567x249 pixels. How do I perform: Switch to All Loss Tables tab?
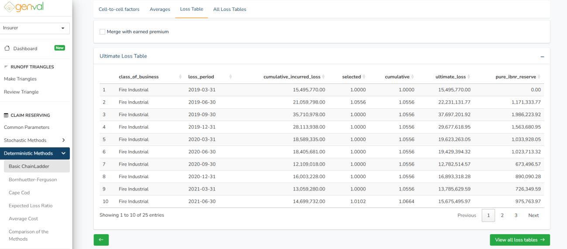pyautogui.click(x=230, y=9)
